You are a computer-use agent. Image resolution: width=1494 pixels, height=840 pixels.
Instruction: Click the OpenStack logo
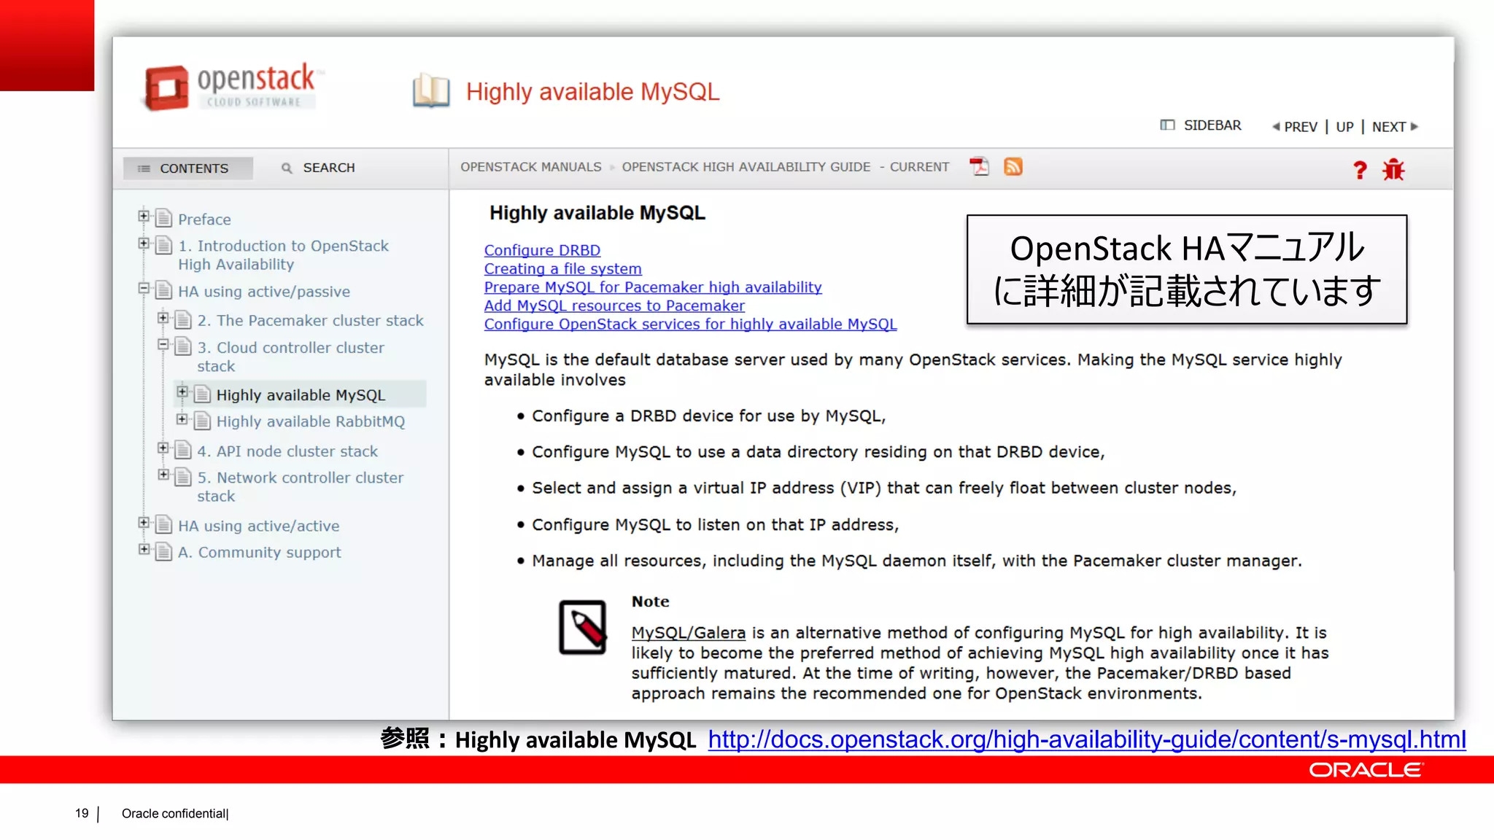[x=232, y=87]
